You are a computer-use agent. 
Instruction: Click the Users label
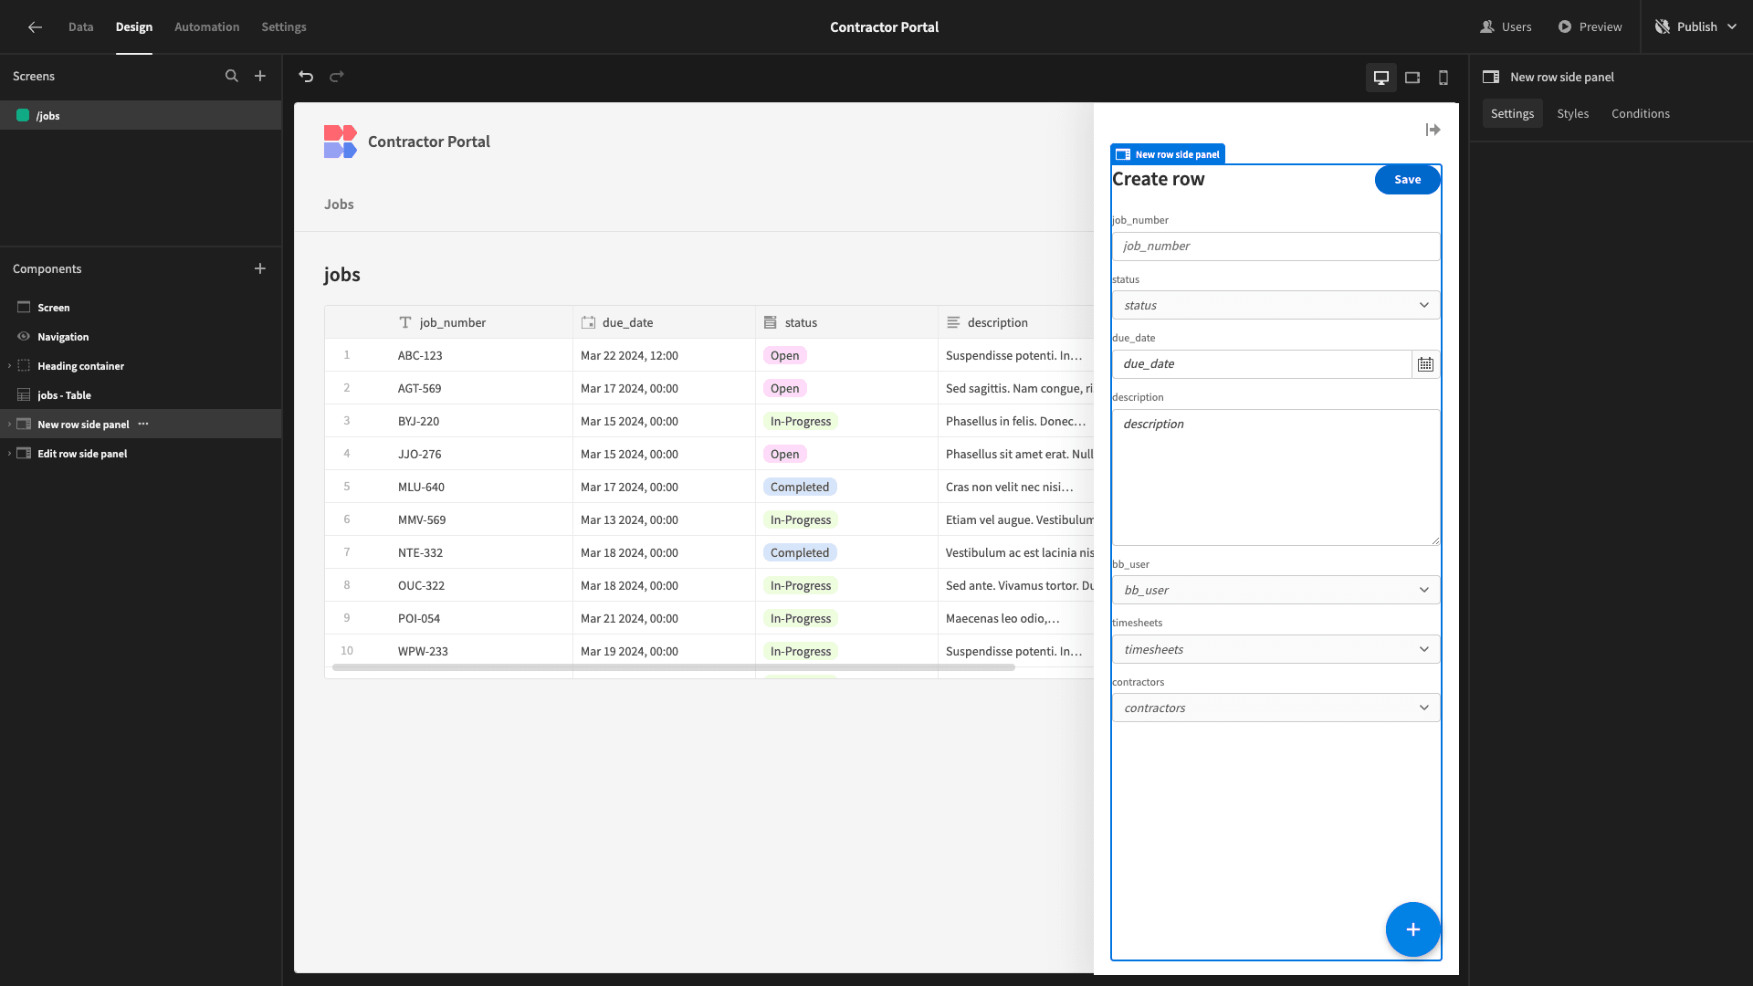[x=1517, y=27]
